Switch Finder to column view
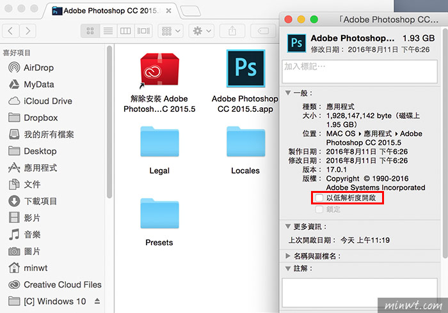Screen dimensions: 448x313 (x=125, y=31)
